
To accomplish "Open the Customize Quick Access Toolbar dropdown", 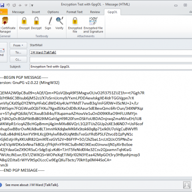I will click(32, 5).
